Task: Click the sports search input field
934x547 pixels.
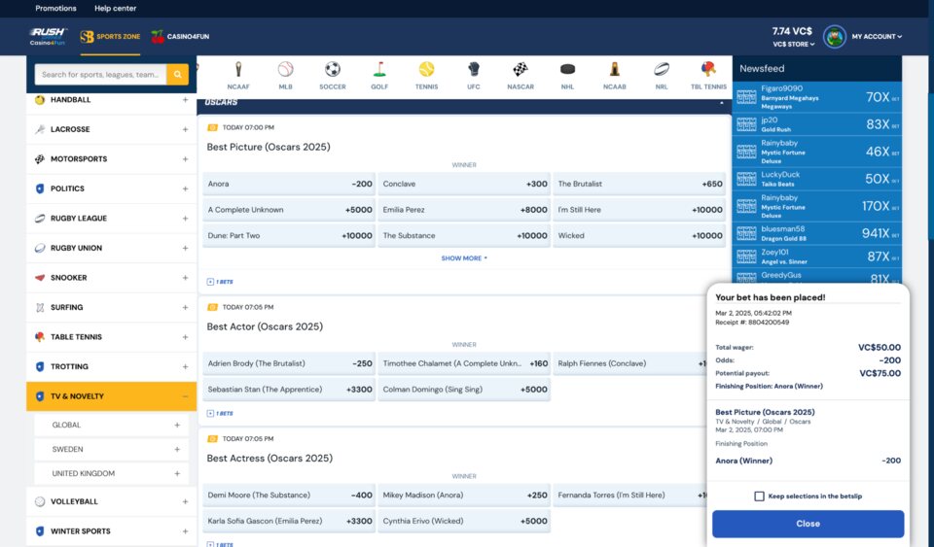Action: [100, 75]
